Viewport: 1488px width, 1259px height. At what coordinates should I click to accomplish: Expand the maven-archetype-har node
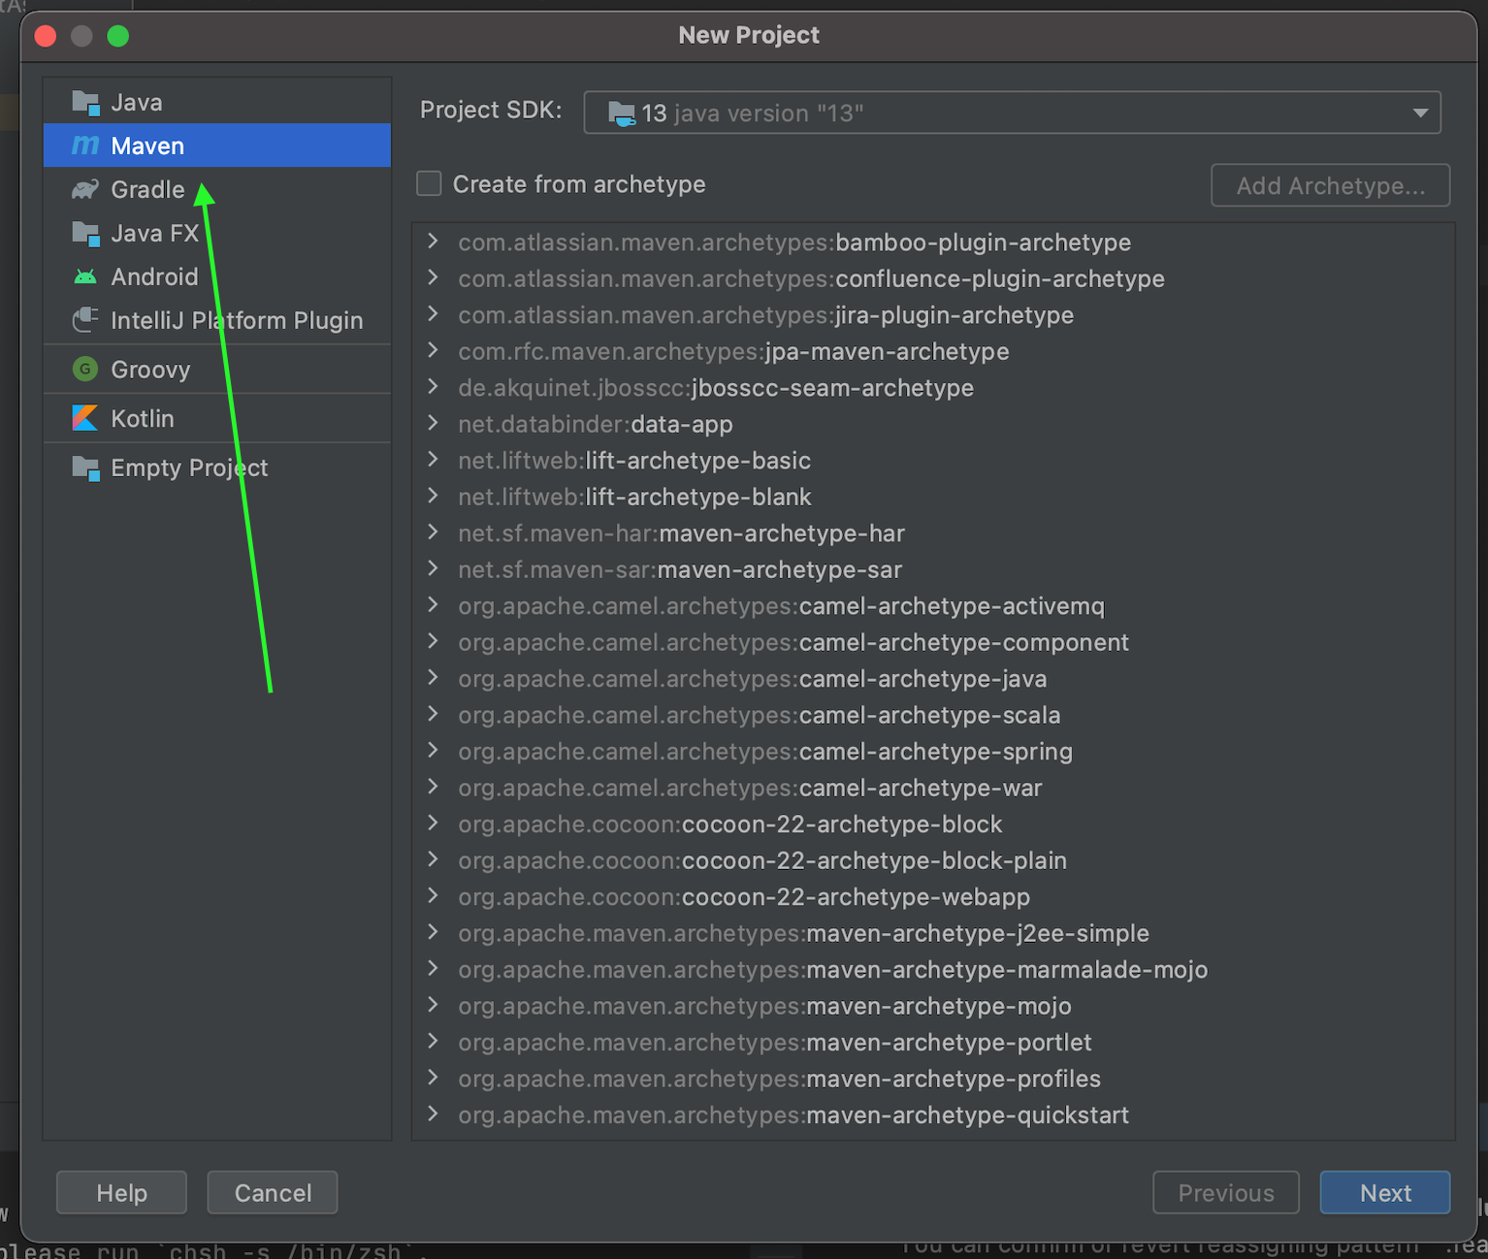(433, 533)
